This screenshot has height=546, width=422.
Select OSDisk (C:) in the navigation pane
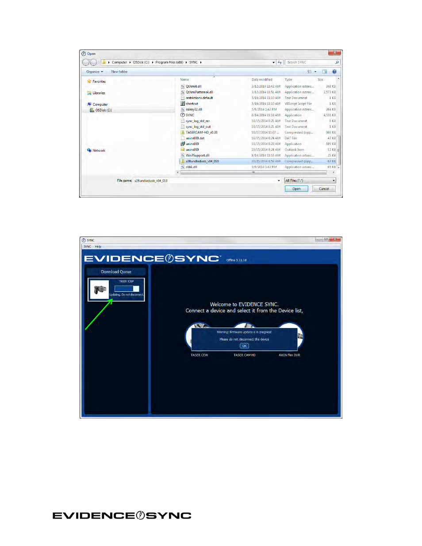(x=101, y=110)
